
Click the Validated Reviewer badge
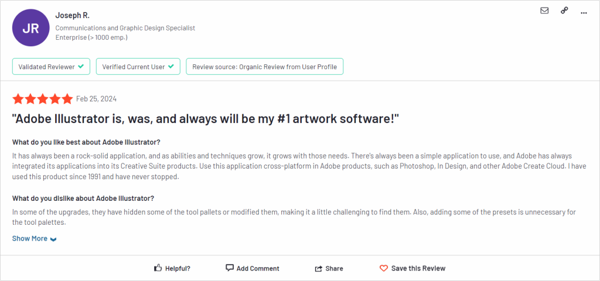(52, 67)
